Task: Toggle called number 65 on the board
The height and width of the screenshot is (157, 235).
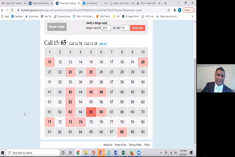Action: click(91, 112)
